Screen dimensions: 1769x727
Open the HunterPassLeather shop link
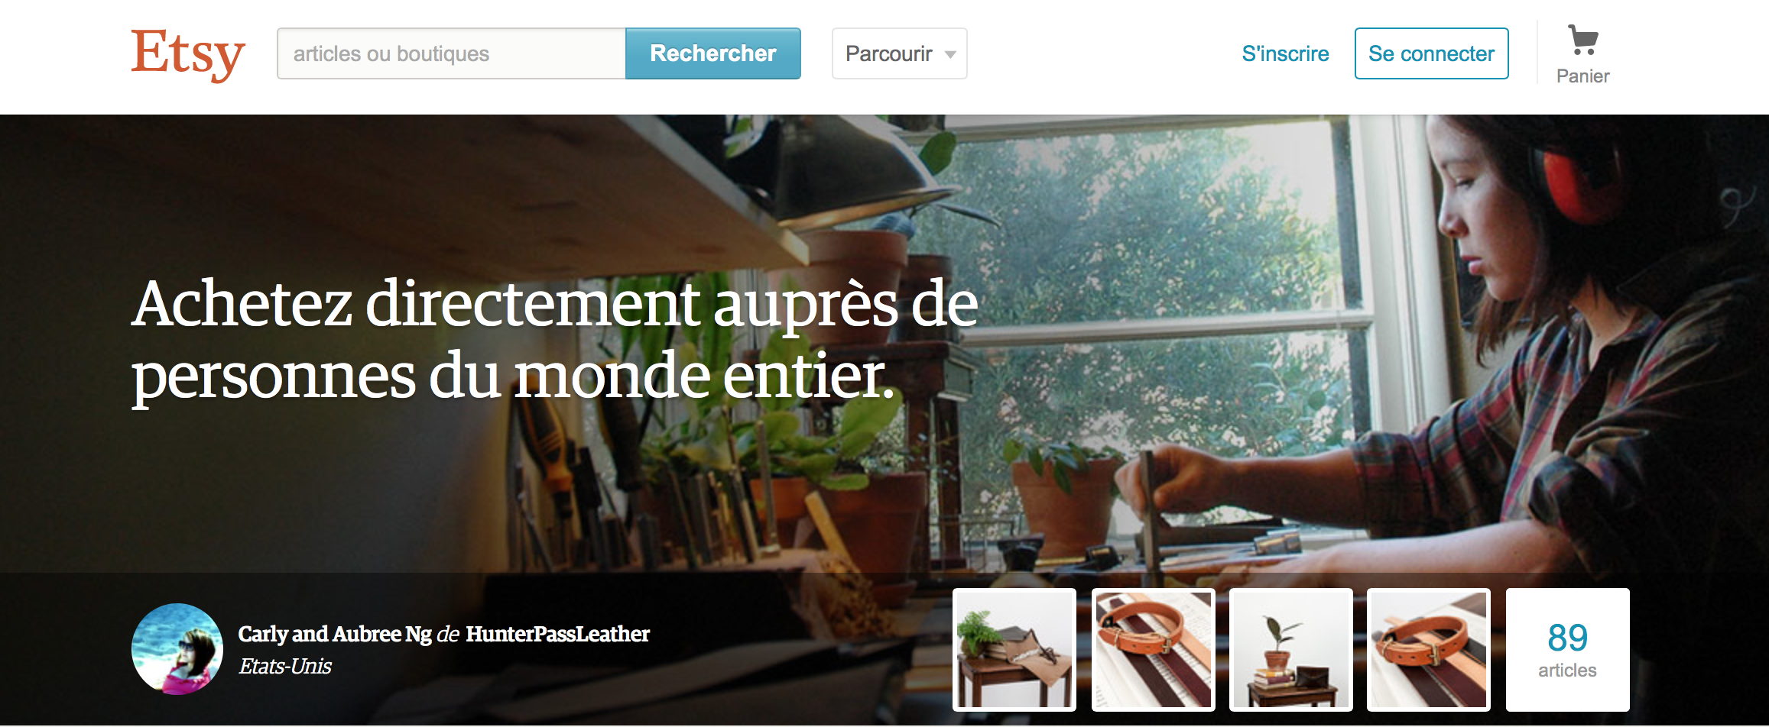pos(557,634)
